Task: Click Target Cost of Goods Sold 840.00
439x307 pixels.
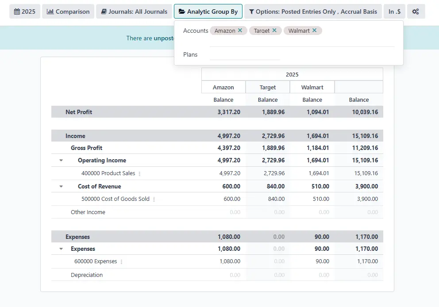Action: click(x=276, y=199)
